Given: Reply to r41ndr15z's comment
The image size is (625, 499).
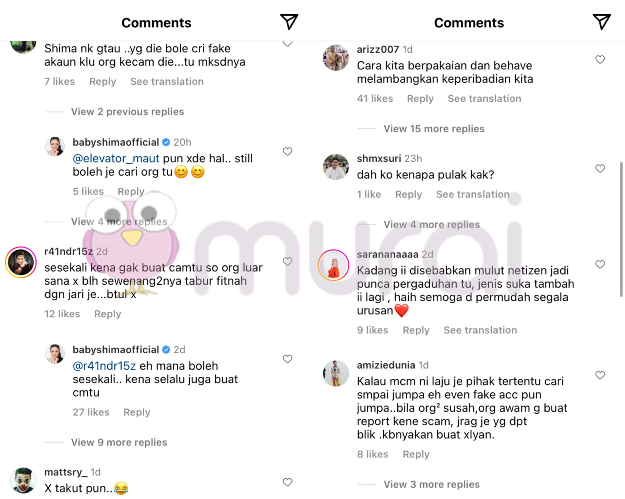Looking at the screenshot, I should tap(108, 314).
